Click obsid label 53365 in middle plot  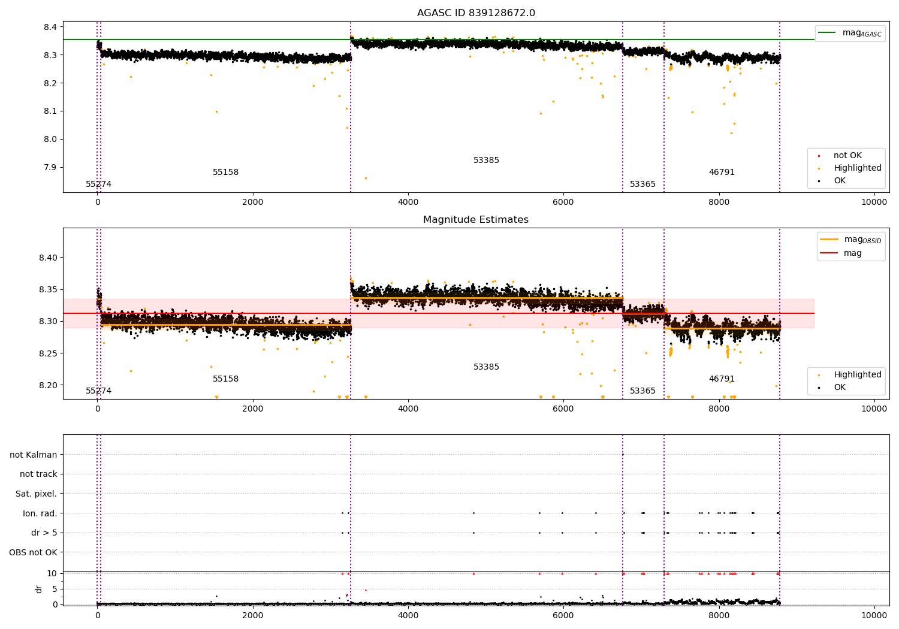(642, 391)
